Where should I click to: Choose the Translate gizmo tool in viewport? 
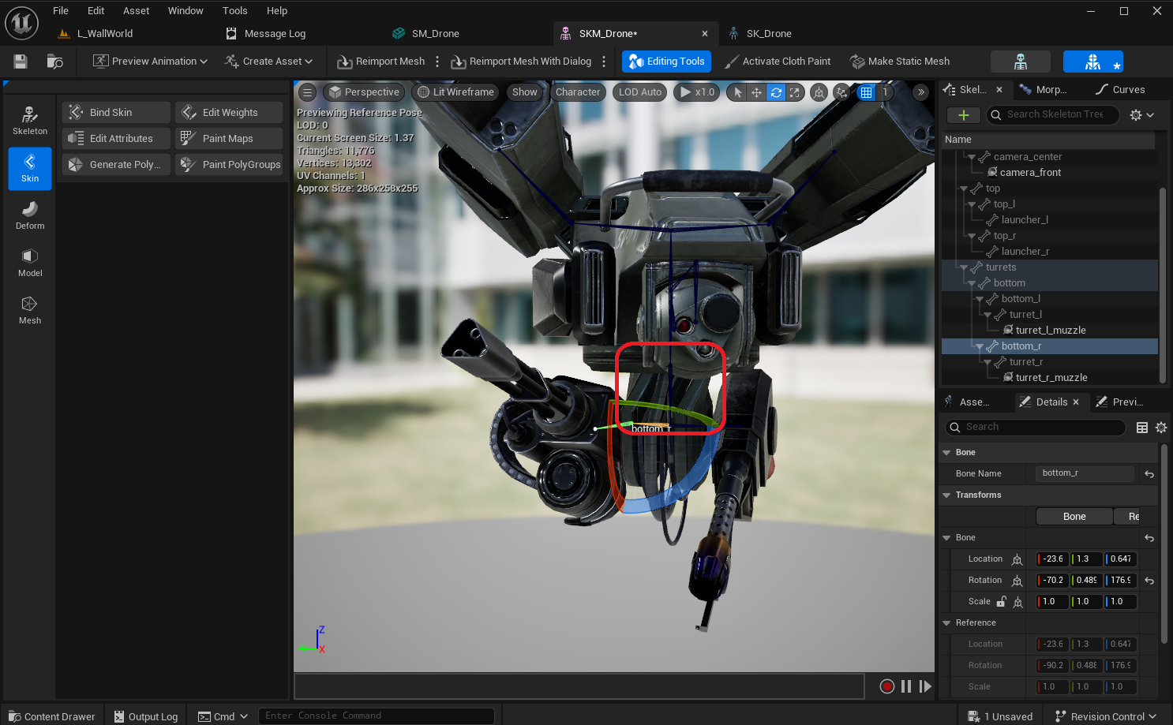[x=756, y=92]
